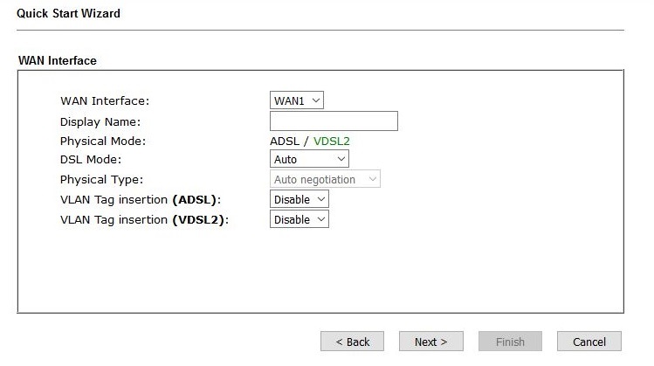Click the Display Name input field

point(334,121)
